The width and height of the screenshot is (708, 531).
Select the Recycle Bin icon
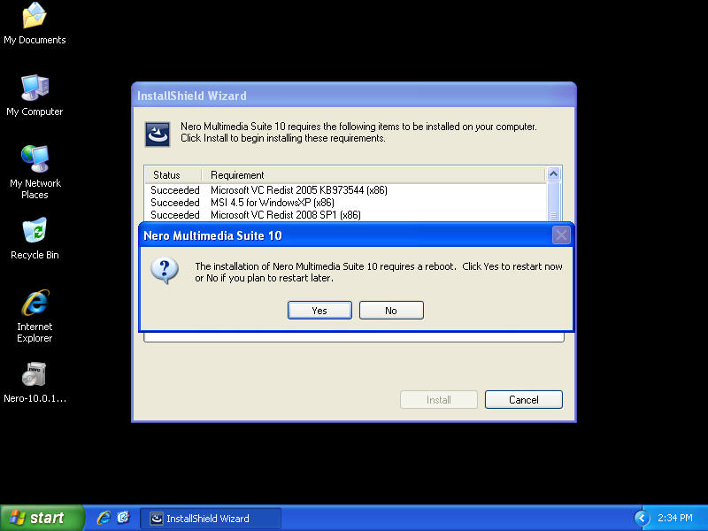tap(35, 232)
